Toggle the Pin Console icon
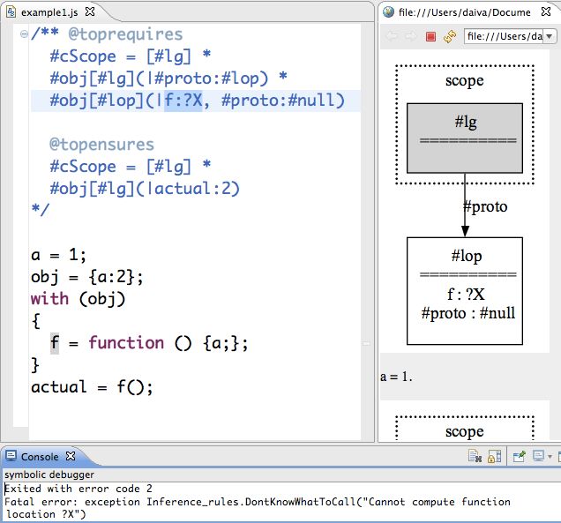561x523 pixels. tap(520, 456)
